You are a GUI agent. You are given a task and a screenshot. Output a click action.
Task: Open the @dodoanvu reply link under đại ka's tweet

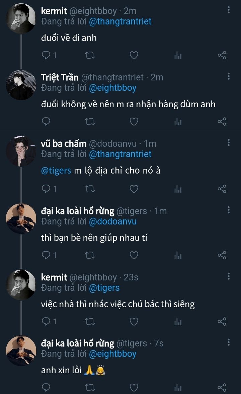pos(112,221)
